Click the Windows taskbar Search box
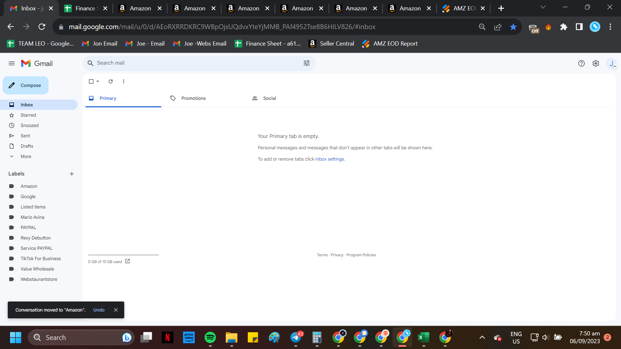Image resolution: width=621 pixels, height=349 pixels. tap(81, 337)
